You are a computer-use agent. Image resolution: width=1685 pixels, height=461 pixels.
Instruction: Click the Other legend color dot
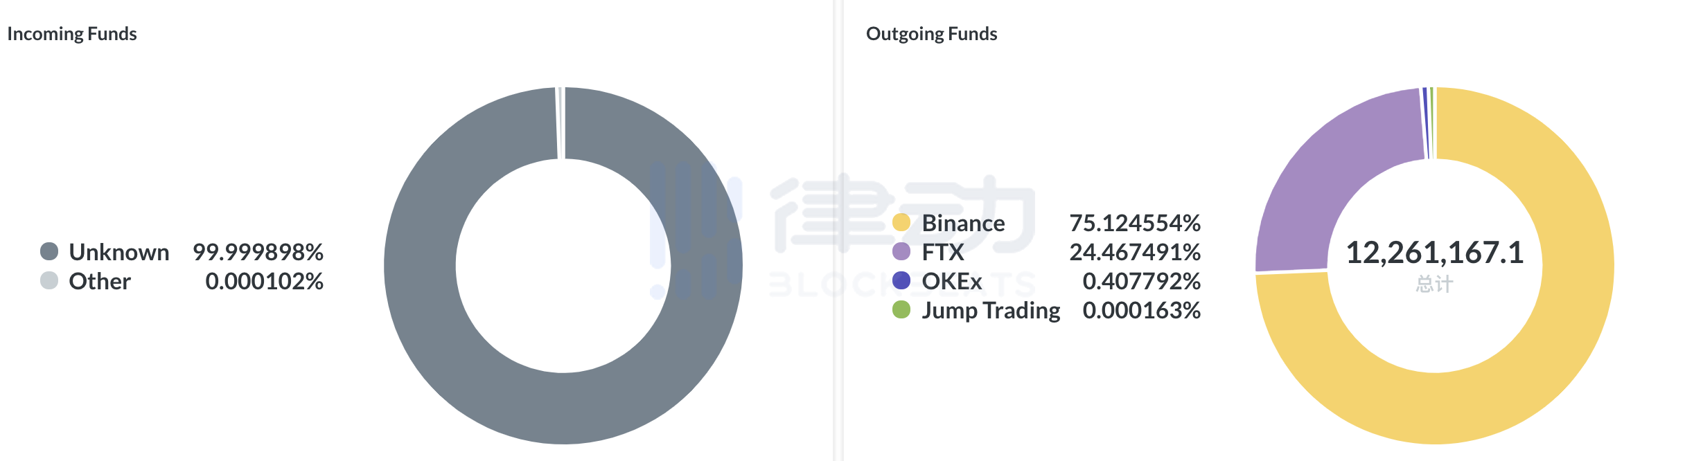pyautogui.click(x=49, y=280)
